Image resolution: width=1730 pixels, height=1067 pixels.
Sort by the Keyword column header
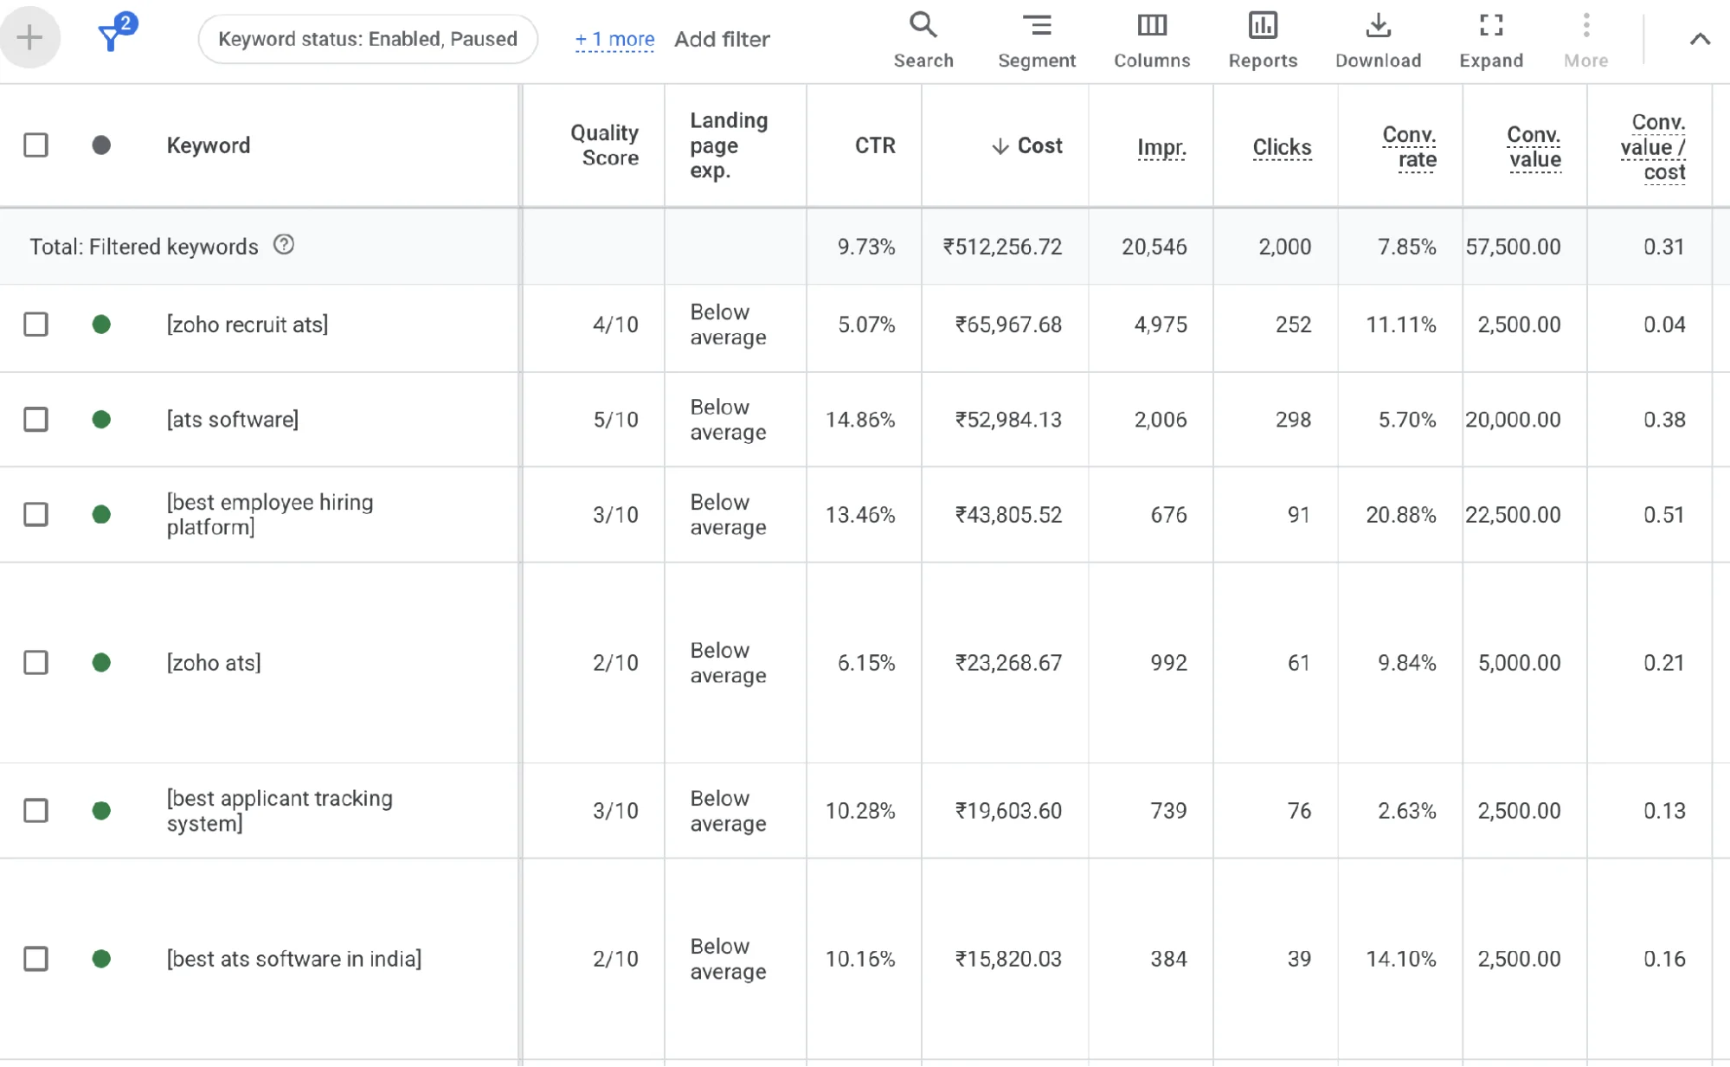(209, 145)
